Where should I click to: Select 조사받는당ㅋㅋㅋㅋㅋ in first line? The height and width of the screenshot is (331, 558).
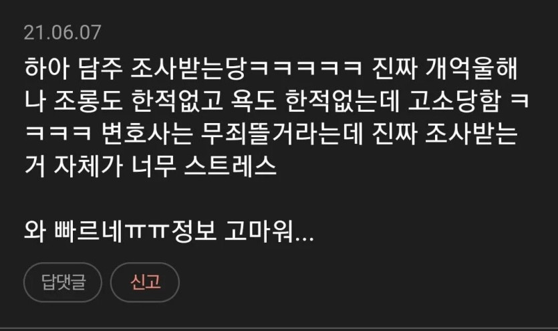pos(247,68)
